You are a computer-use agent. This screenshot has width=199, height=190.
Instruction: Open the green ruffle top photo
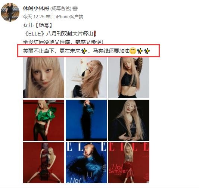44,120
